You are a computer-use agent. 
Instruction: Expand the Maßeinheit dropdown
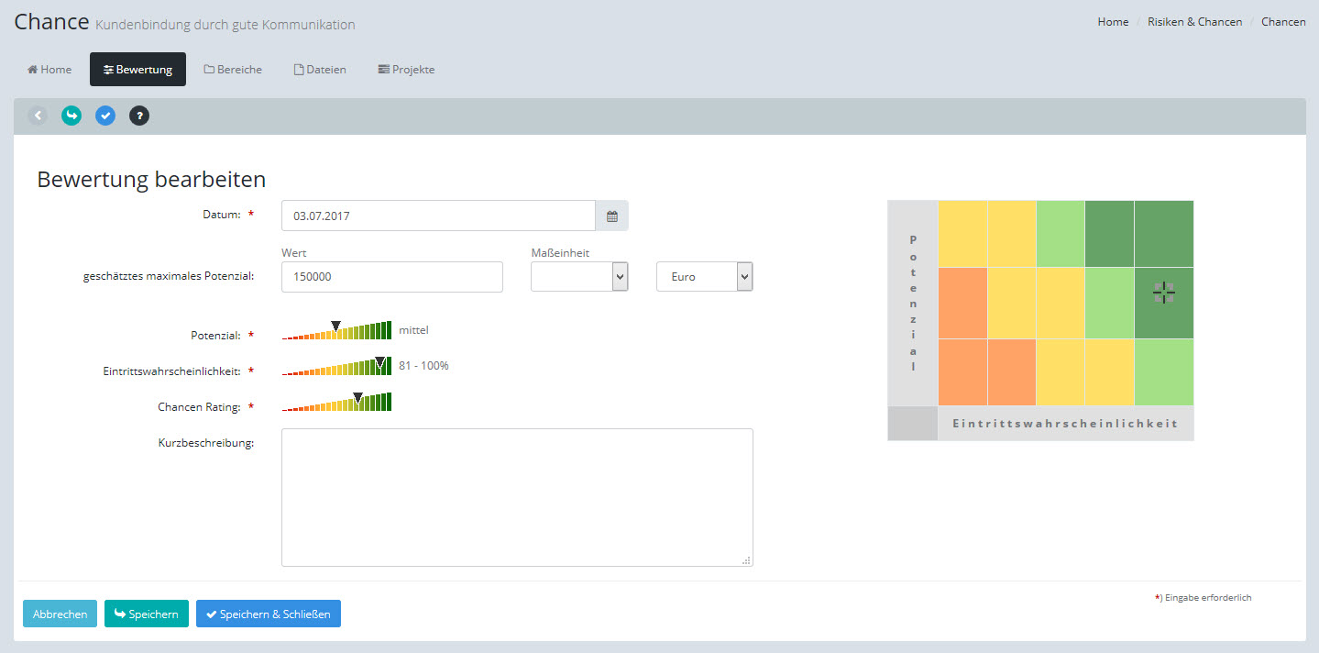click(x=579, y=277)
